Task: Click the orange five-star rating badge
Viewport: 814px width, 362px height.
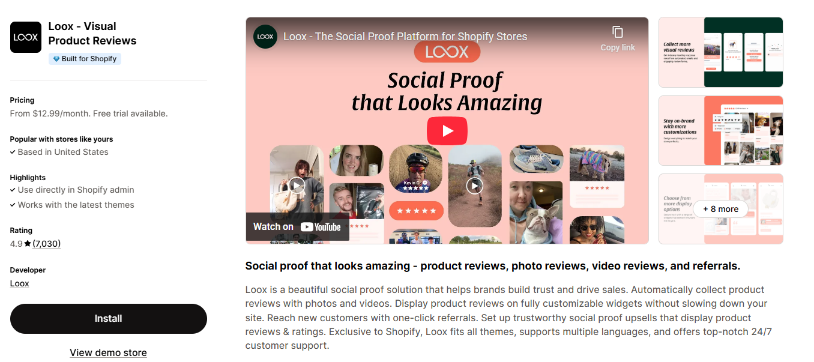Action: coord(416,211)
